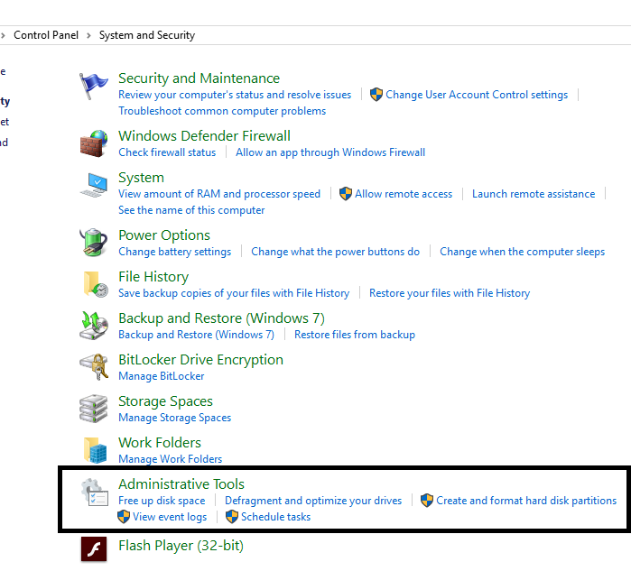Click Restore your files with File History
Viewport: 631px width, 571px height.
450,293
